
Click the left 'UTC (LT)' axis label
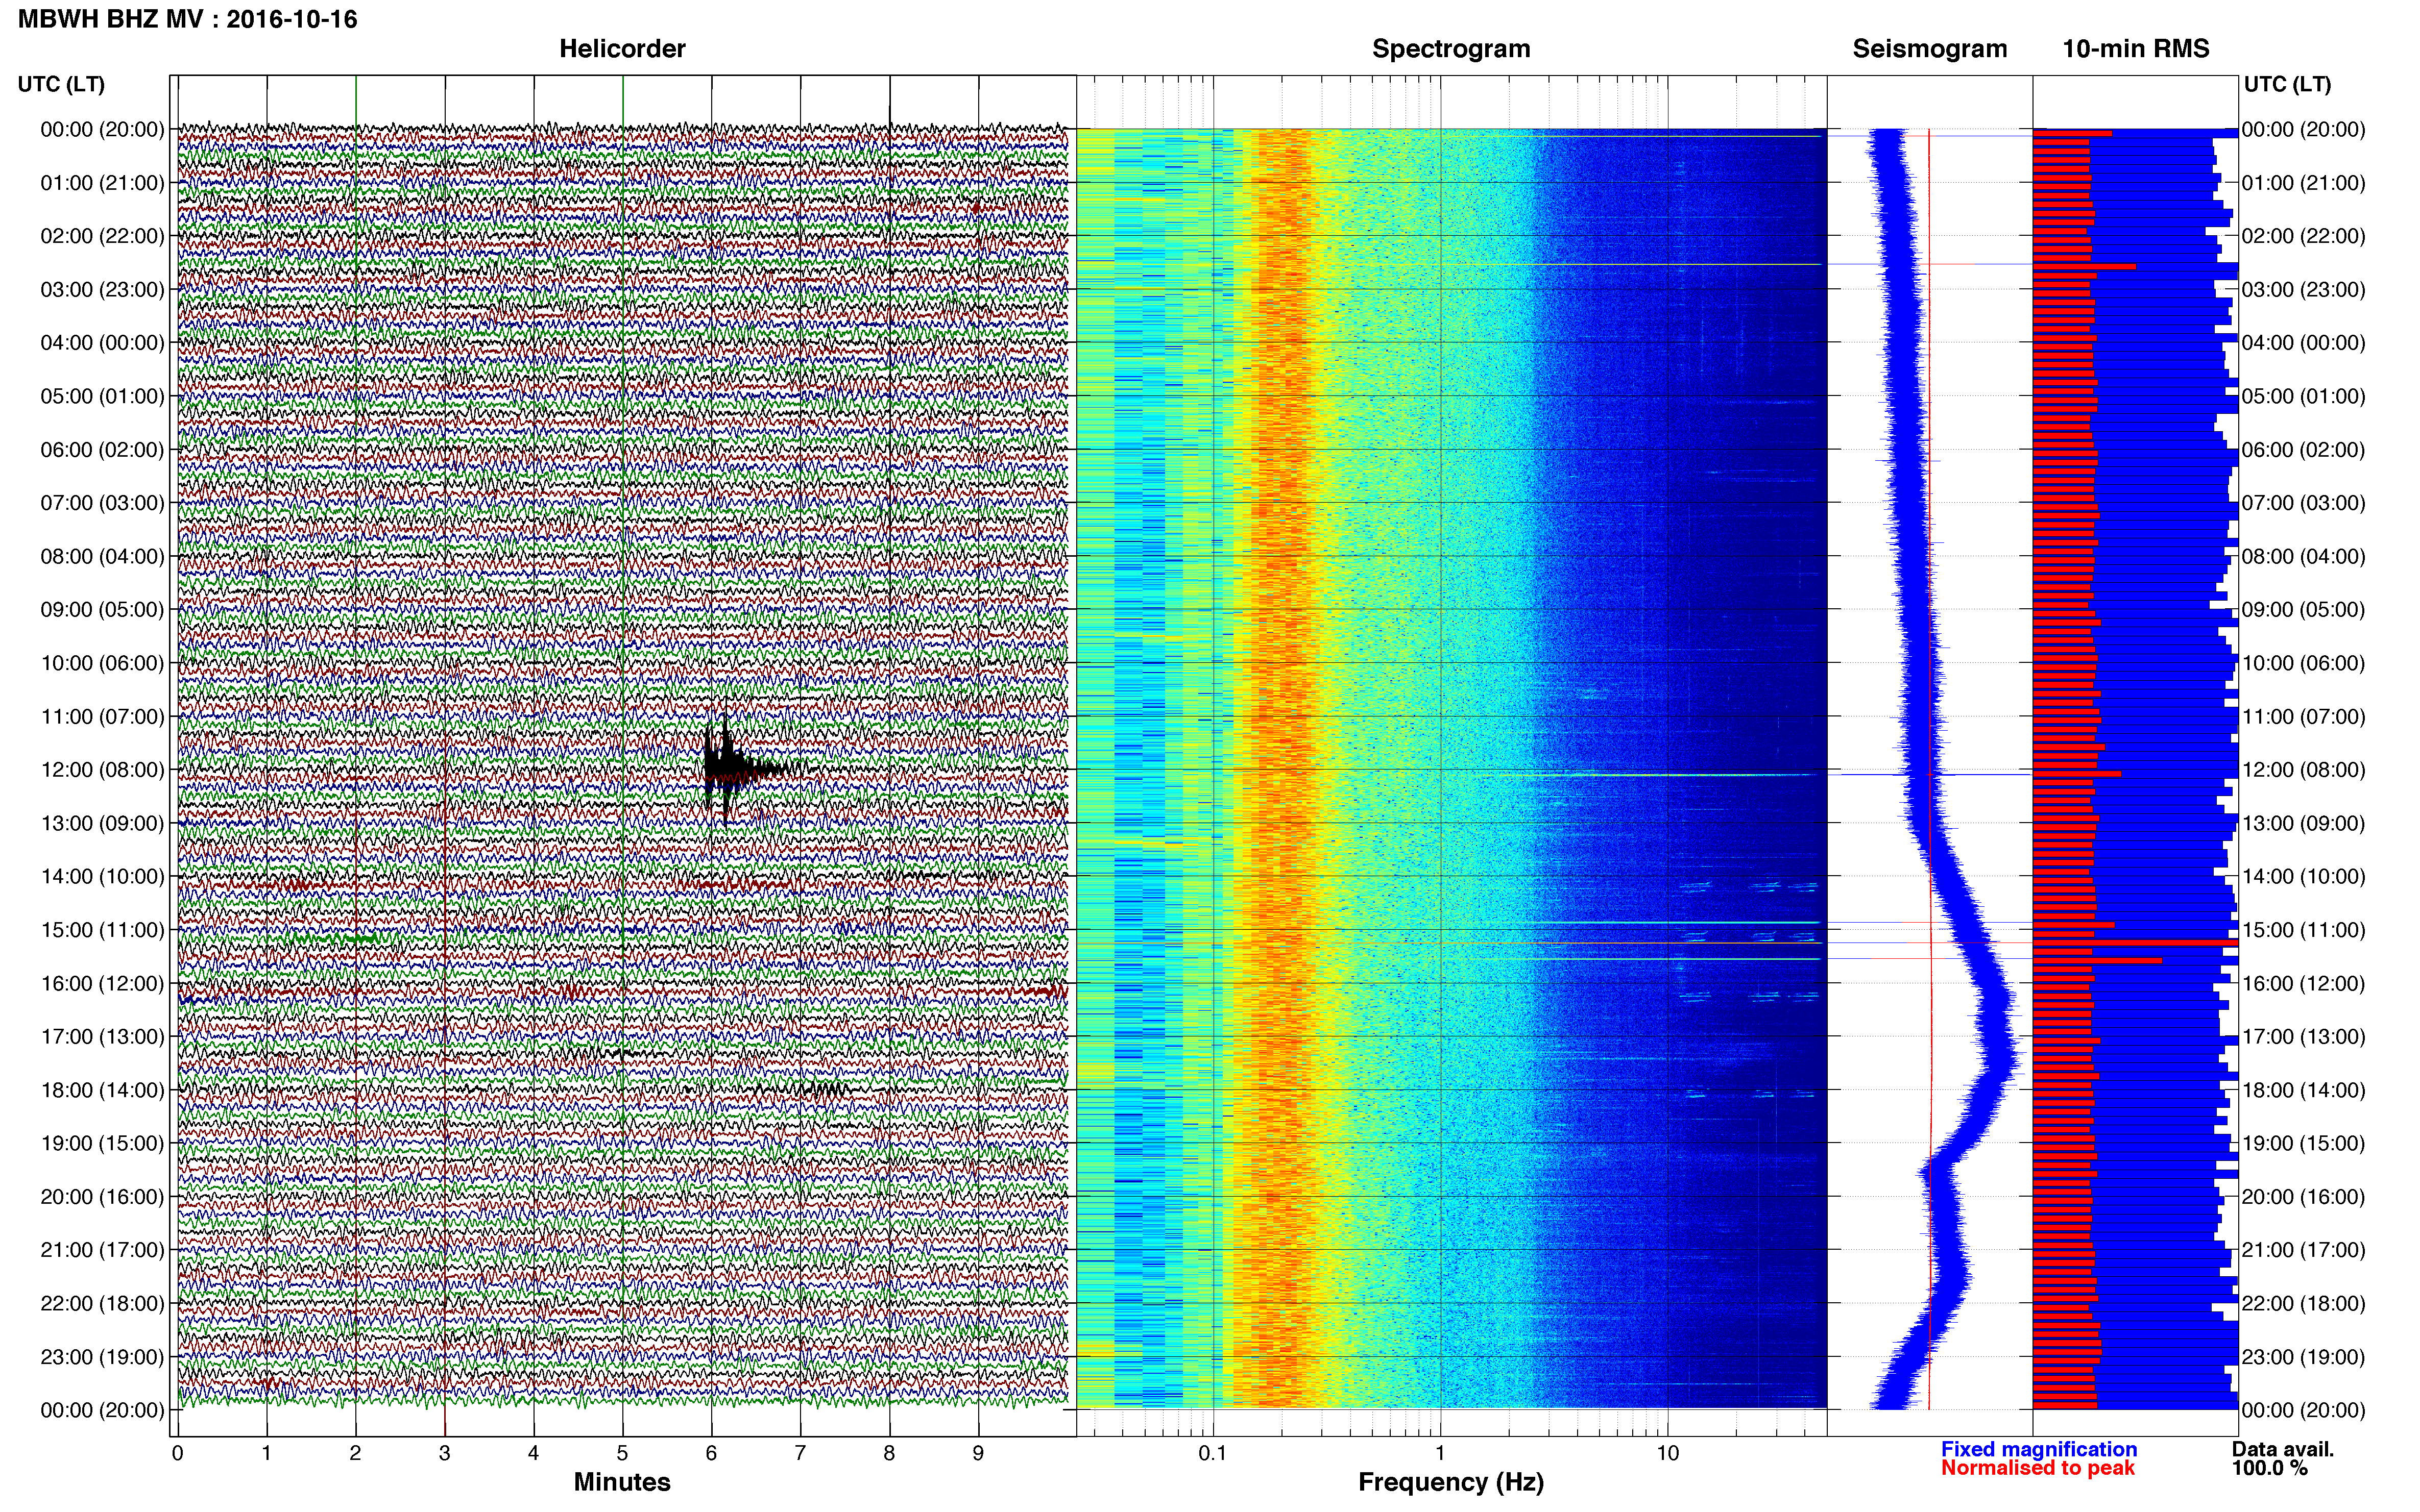[61, 84]
